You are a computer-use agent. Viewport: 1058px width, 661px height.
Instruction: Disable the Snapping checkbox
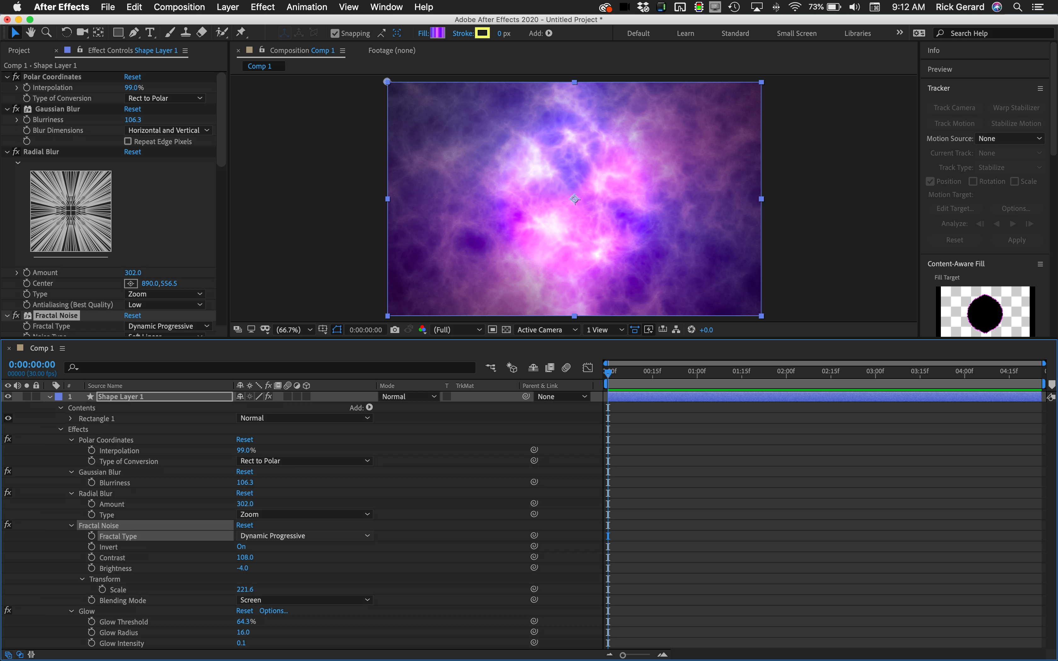(335, 33)
